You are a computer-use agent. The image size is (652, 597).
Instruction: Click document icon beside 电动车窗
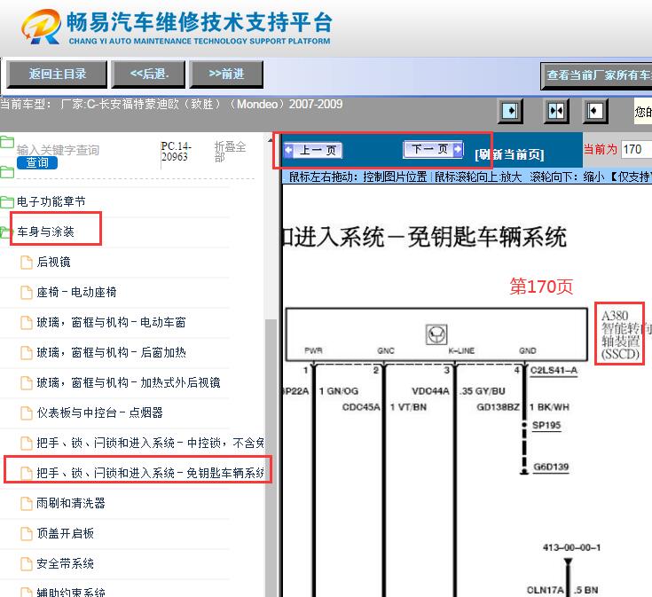[27, 323]
